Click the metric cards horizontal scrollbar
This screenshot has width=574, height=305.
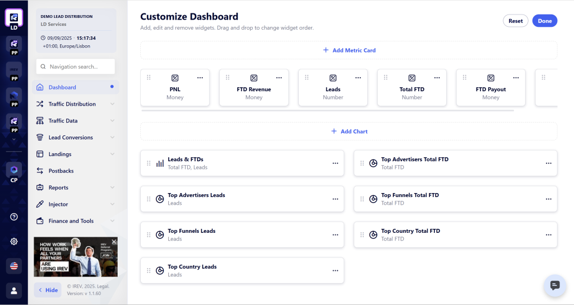[x=328, y=111]
